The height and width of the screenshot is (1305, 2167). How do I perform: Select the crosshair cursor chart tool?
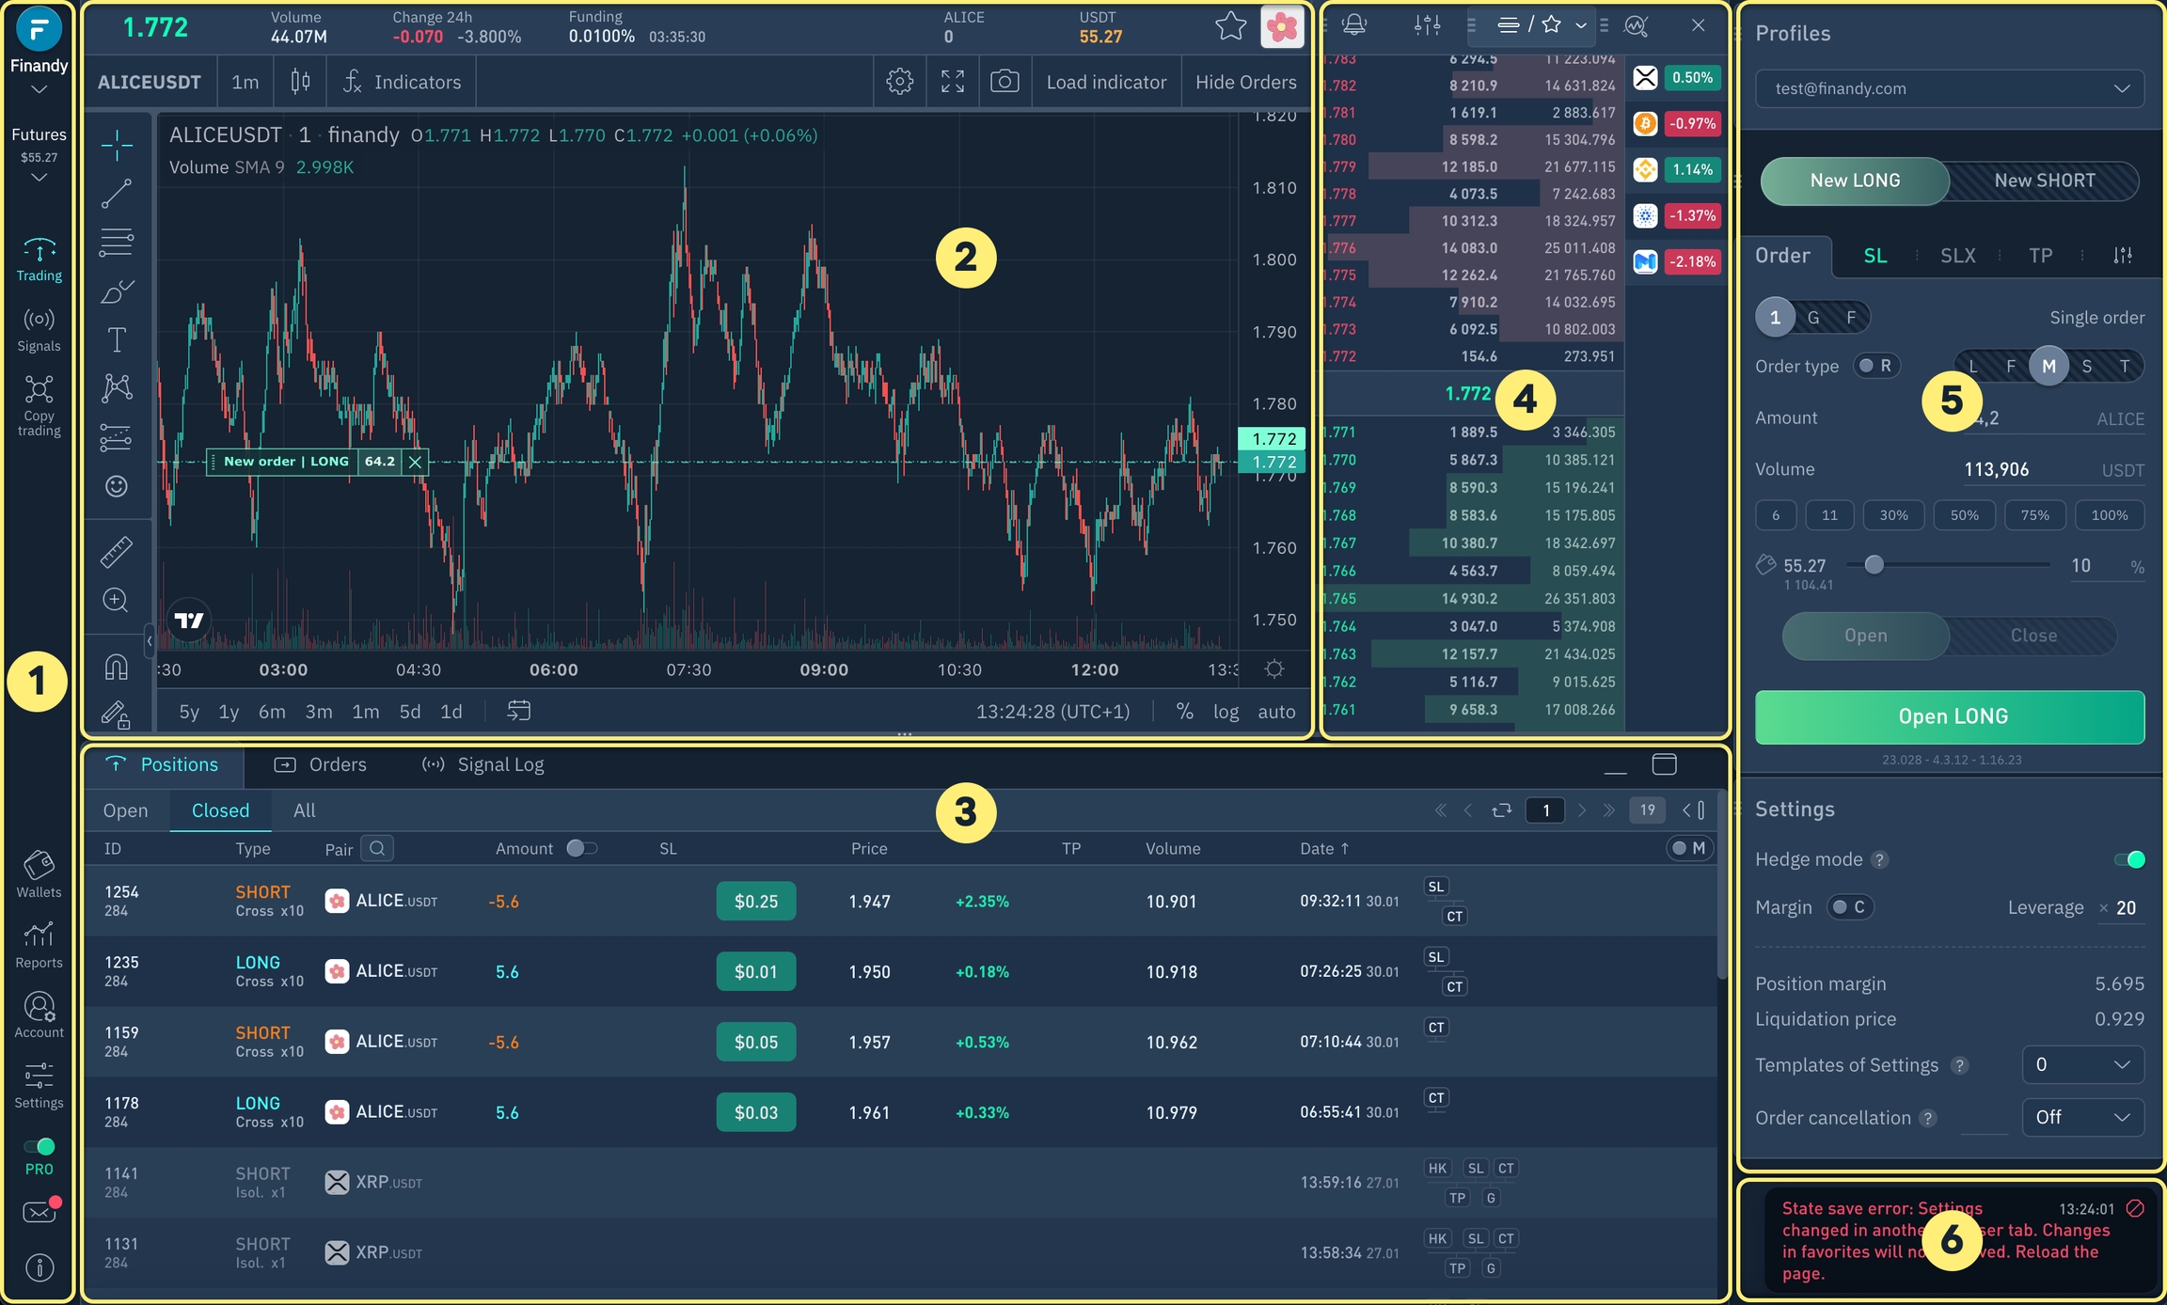(117, 144)
